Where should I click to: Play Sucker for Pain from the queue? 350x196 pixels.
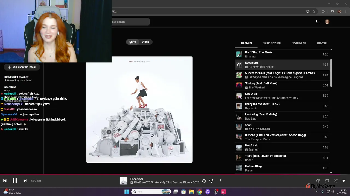(282, 75)
